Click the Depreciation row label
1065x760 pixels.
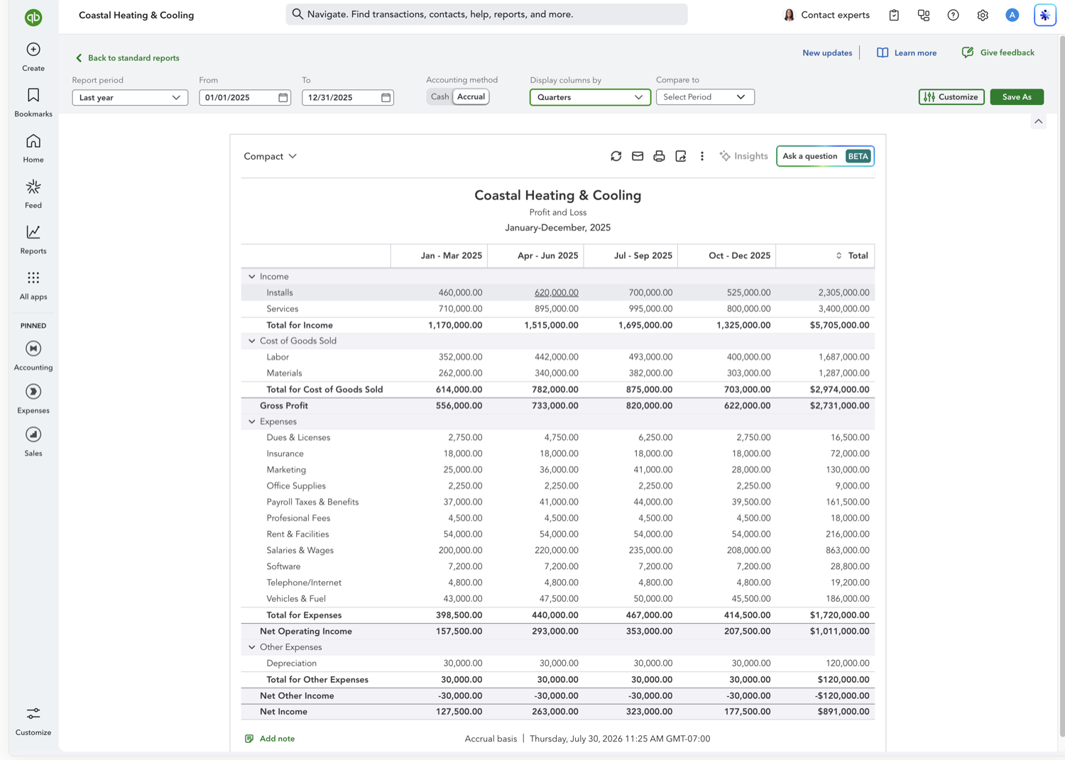[x=291, y=663]
